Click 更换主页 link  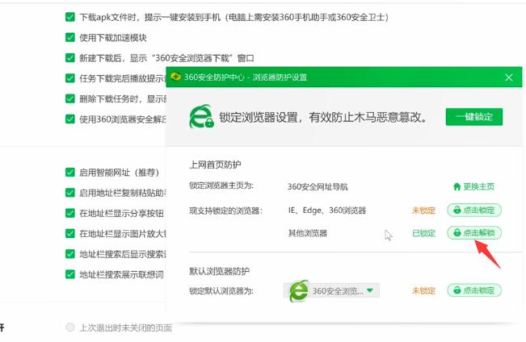(x=478, y=186)
